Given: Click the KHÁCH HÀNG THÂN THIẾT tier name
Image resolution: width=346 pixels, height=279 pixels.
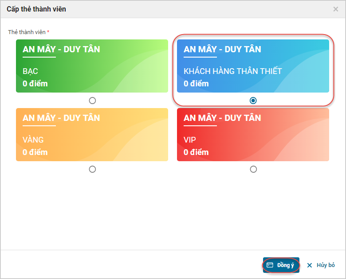Looking at the screenshot, I should pos(232,71).
